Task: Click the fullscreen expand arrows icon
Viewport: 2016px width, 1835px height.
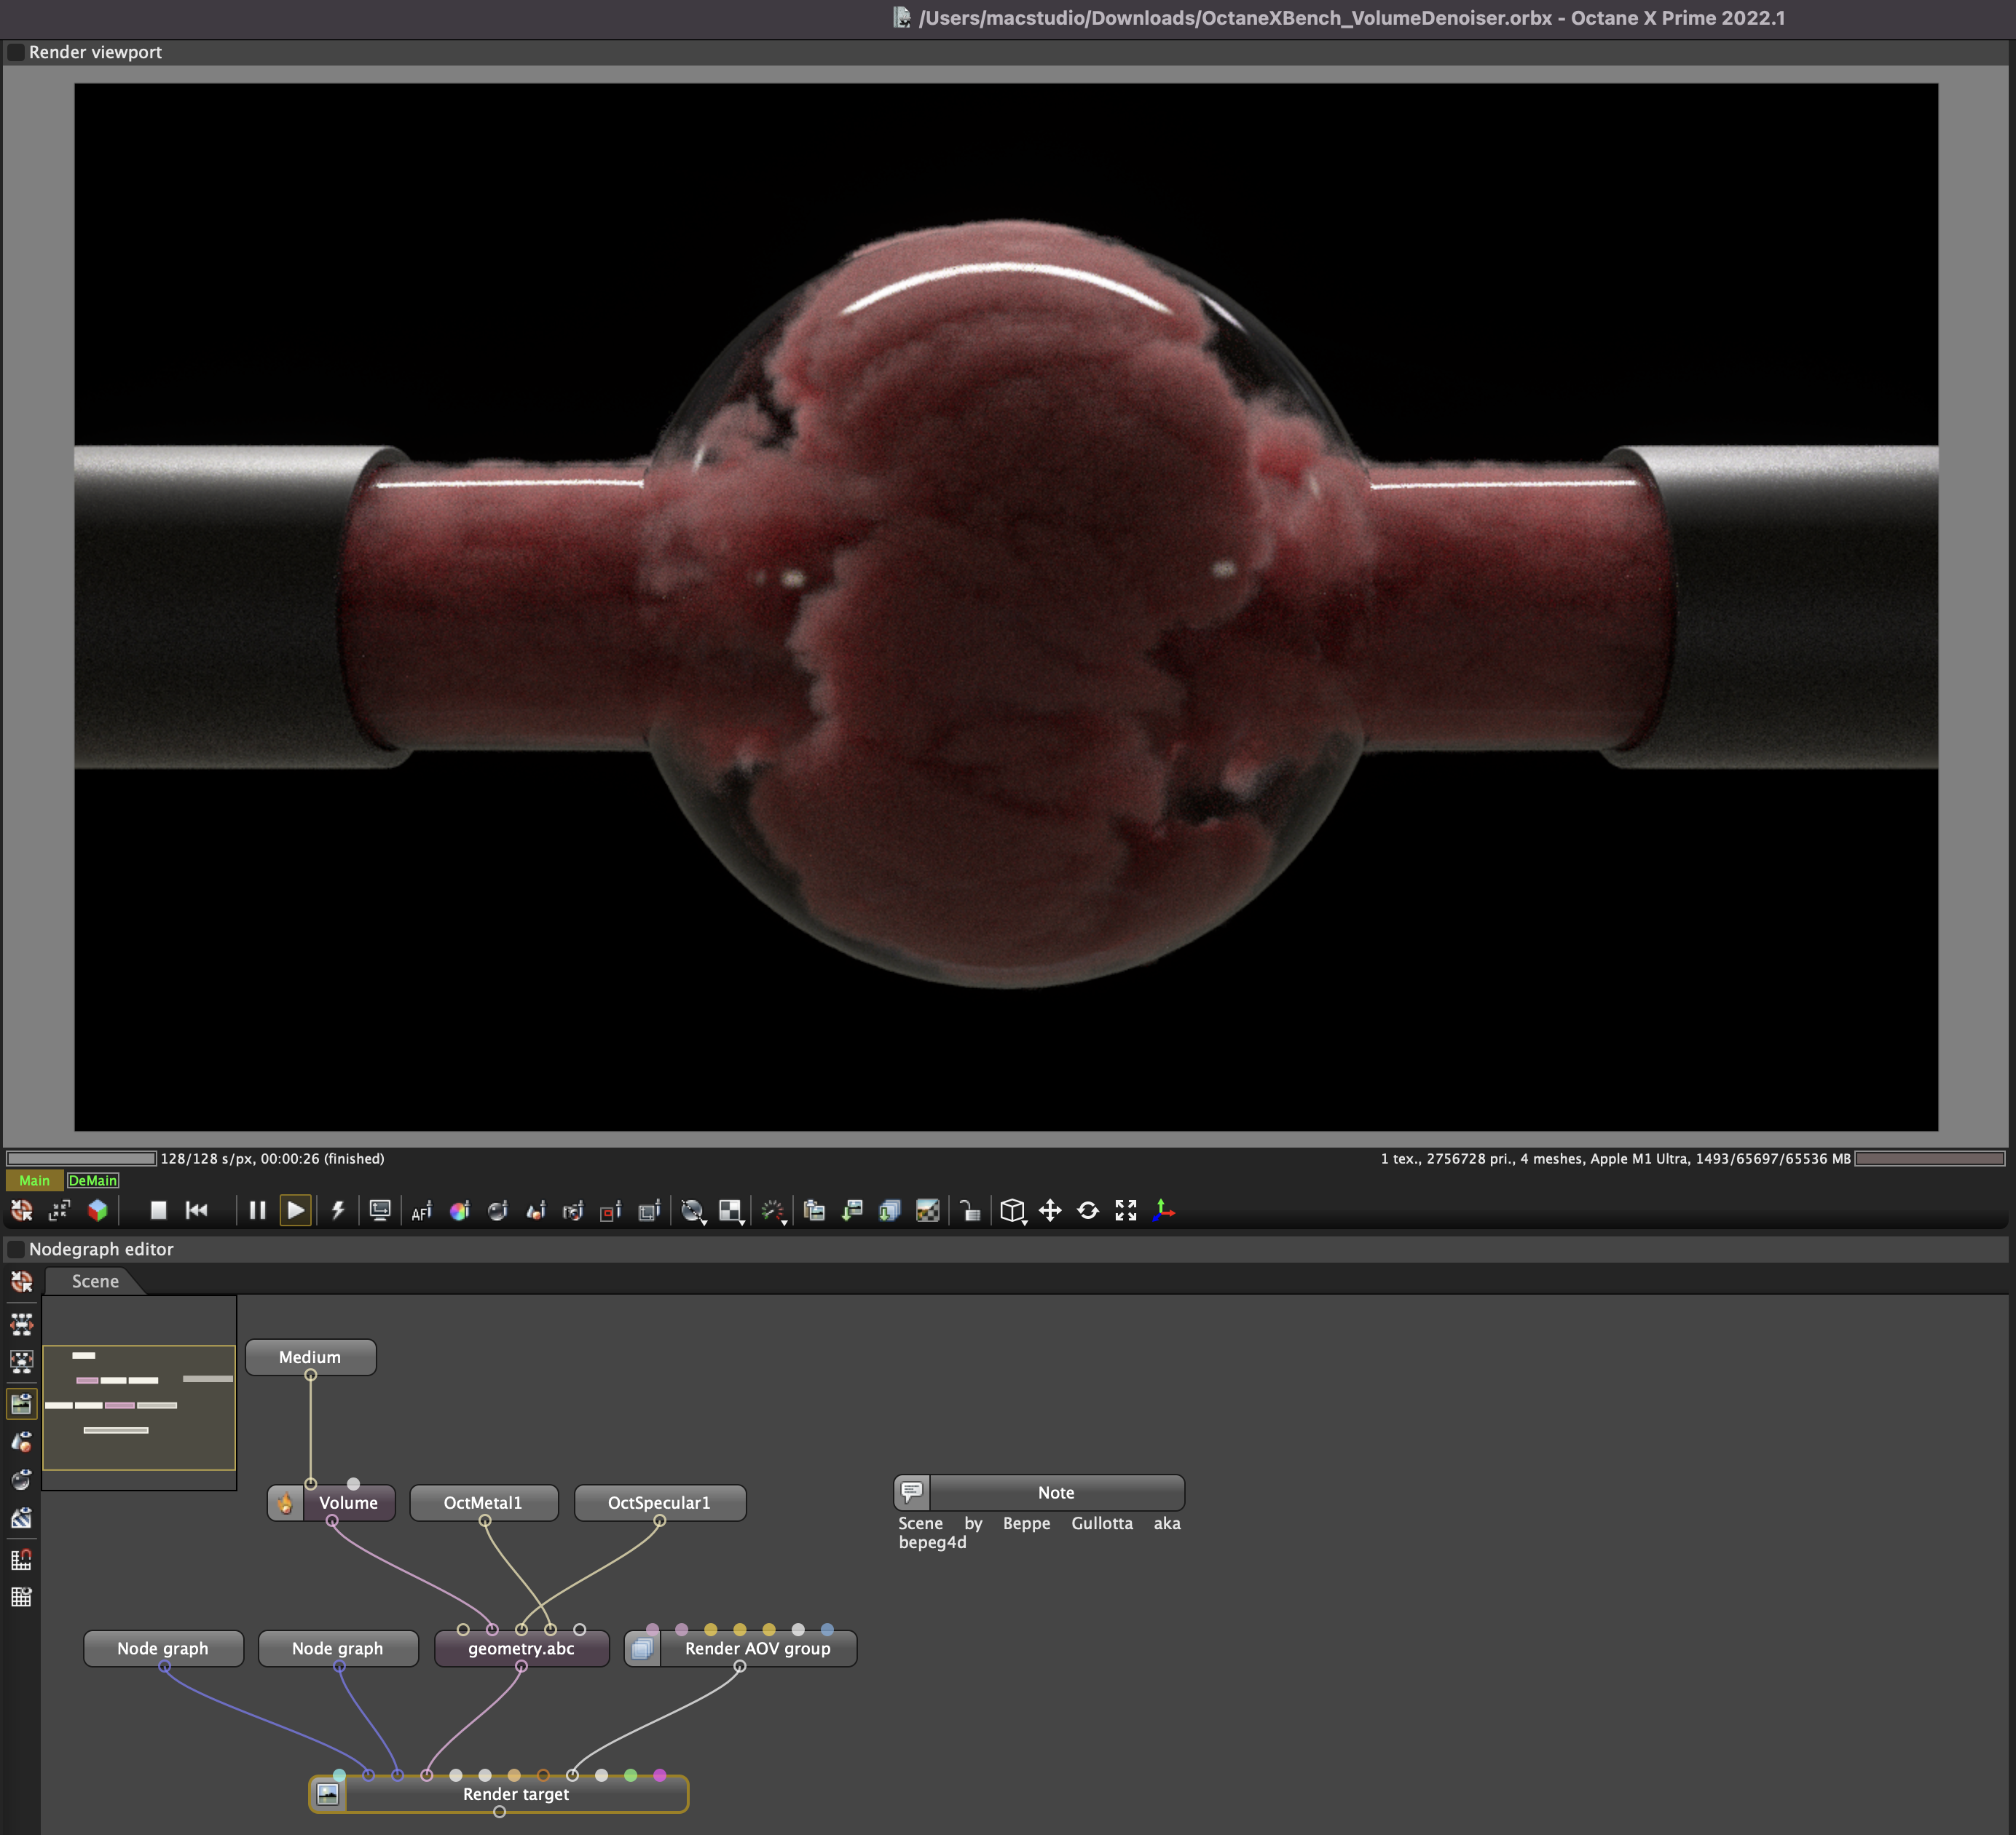Action: [x=1126, y=1211]
